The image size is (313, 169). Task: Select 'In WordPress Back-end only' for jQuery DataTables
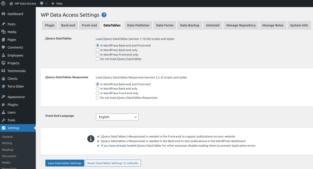click(97, 50)
